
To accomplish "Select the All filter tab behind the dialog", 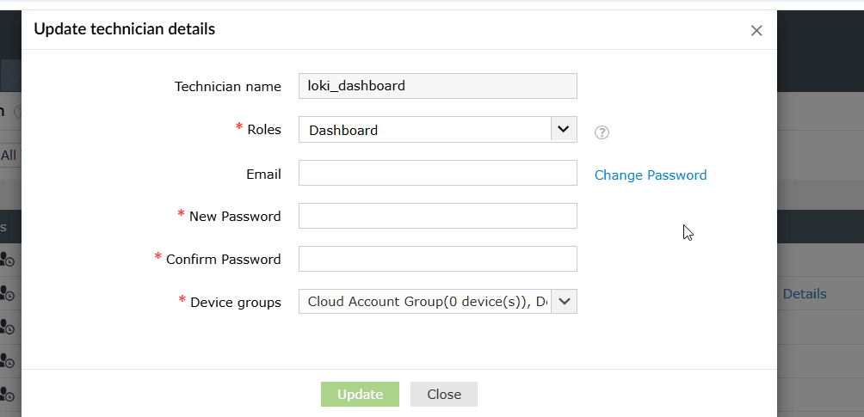I will [9, 156].
